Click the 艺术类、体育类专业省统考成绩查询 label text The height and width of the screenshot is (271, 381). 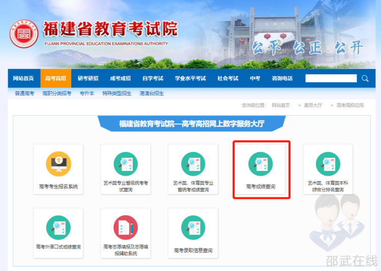pyautogui.click(x=193, y=186)
